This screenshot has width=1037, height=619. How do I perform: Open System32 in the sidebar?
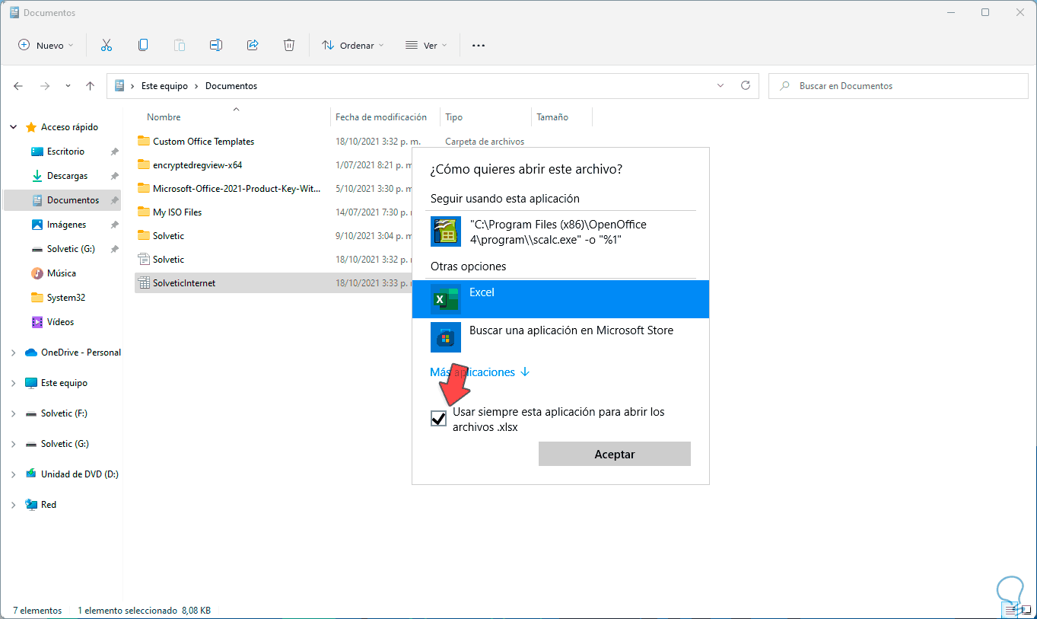65,298
